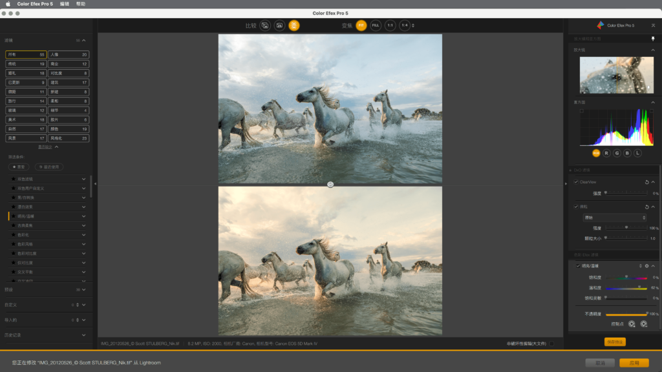Collapse the ClearView section

pyautogui.click(x=653, y=182)
